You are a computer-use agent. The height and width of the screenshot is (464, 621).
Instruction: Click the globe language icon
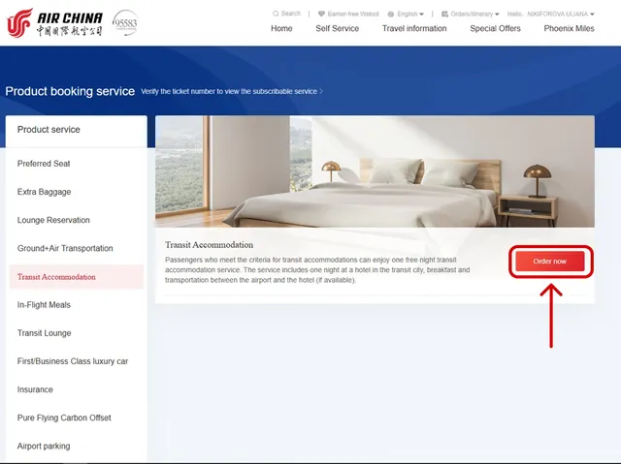pyautogui.click(x=391, y=15)
